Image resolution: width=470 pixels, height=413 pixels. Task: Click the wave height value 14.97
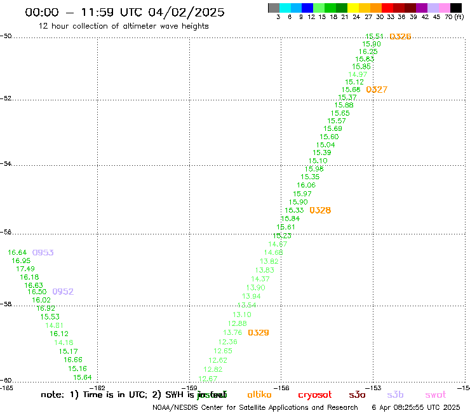click(358, 74)
